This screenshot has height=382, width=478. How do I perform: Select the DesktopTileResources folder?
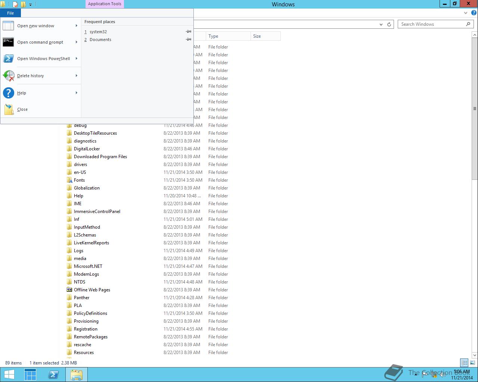pyautogui.click(x=95, y=133)
